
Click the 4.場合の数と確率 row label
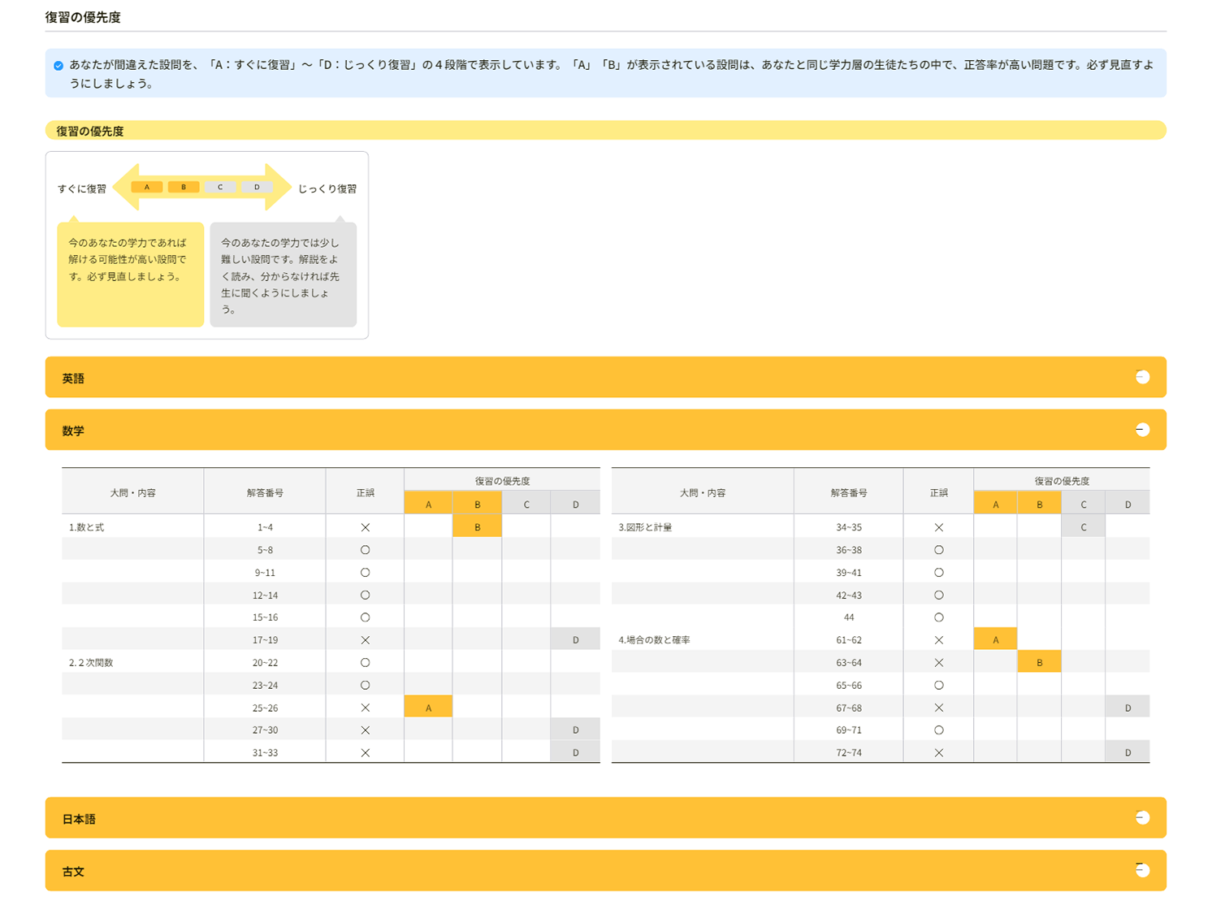[x=655, y=640]
